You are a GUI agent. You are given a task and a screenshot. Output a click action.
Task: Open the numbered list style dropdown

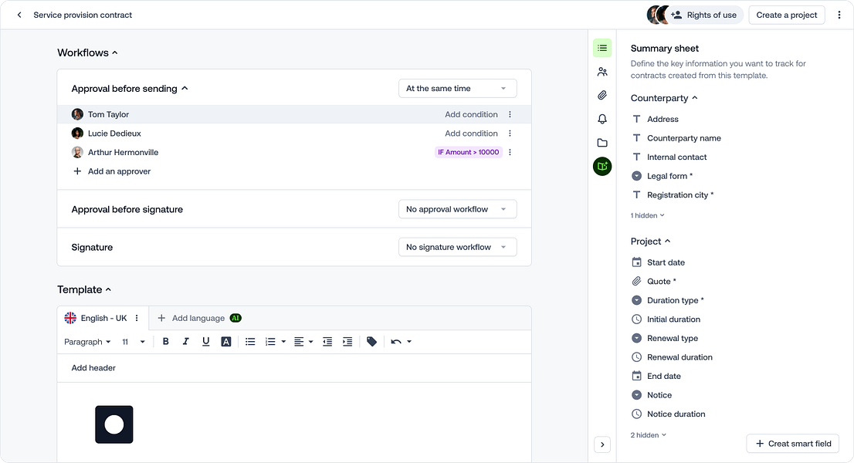coord(283,342)
